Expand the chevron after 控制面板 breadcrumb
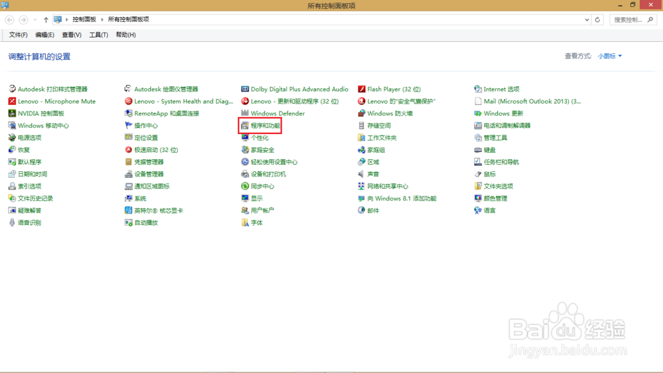 102,19
